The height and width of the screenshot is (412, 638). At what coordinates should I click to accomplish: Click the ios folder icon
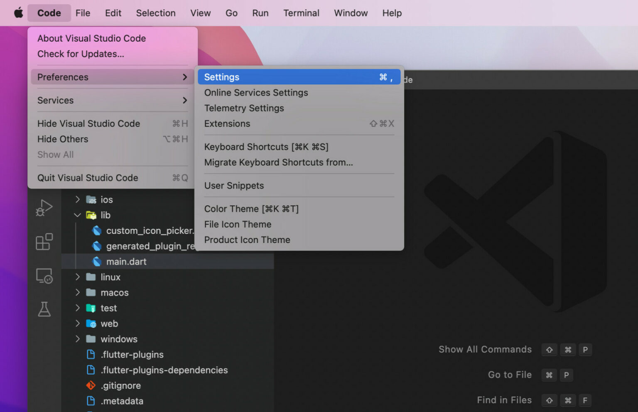[x=91, y=200]
